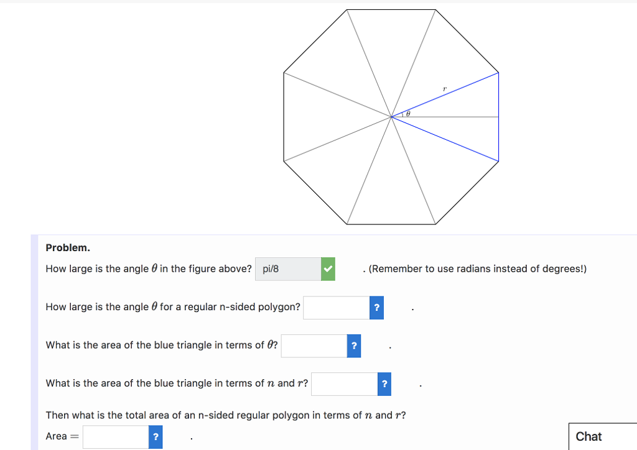Click the right-side vertical scrollbar
637x450 pixels.
pyautogui.click(x=634, y=186)
